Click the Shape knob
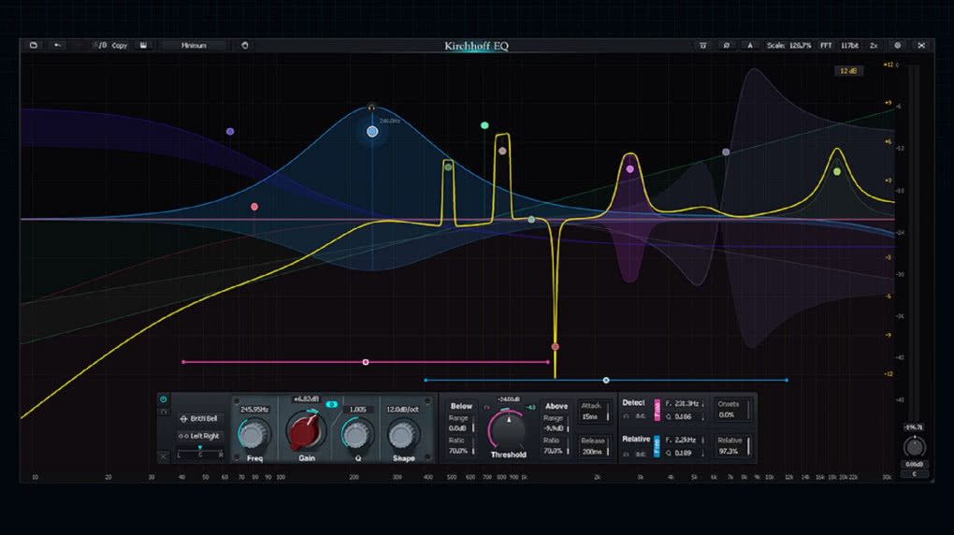This screenshot has width=954, height=535. [401, 435]
